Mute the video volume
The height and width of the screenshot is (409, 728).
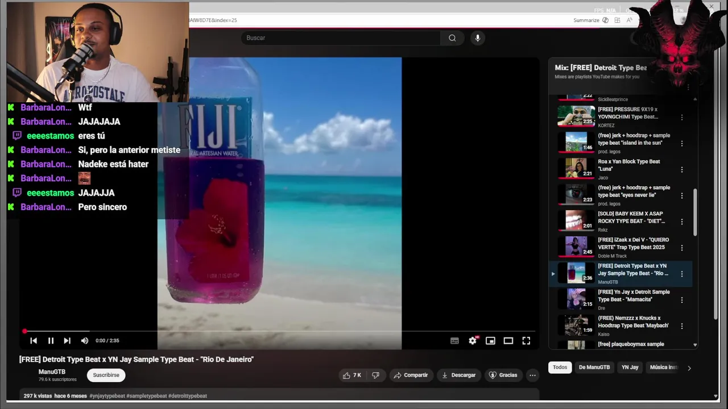pyautogui.click(x=85, y=340)
